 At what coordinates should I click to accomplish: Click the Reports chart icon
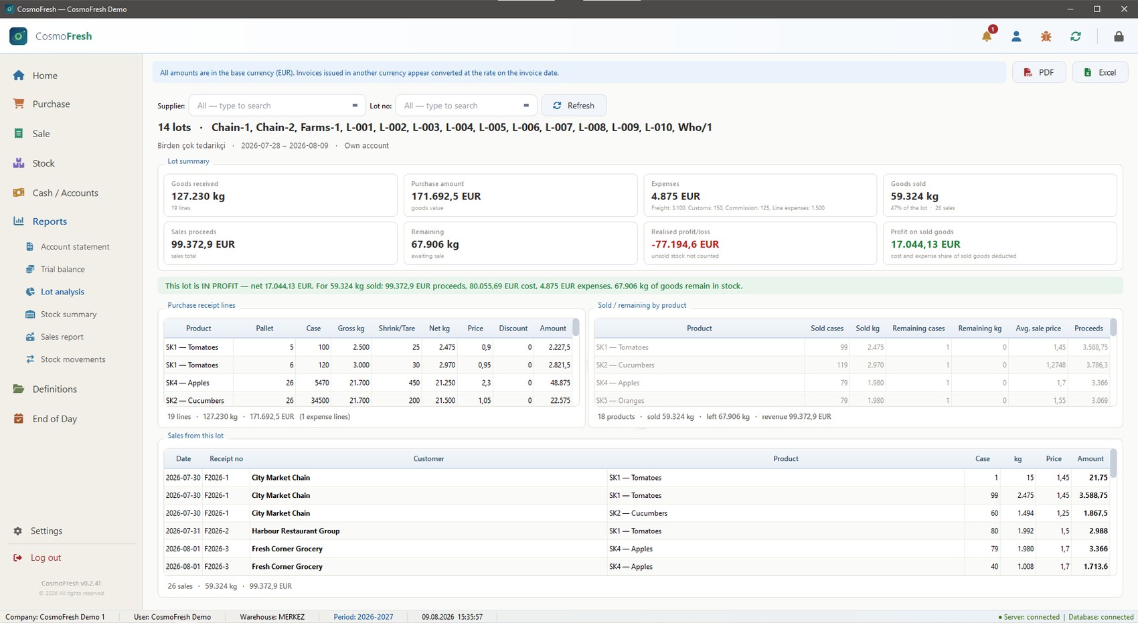pos(19,221)
